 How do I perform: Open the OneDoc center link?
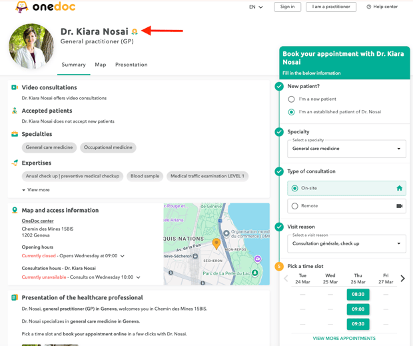point(38,221)
